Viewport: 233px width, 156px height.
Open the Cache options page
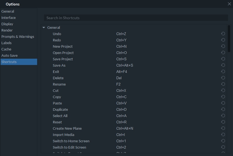(6, 49)
